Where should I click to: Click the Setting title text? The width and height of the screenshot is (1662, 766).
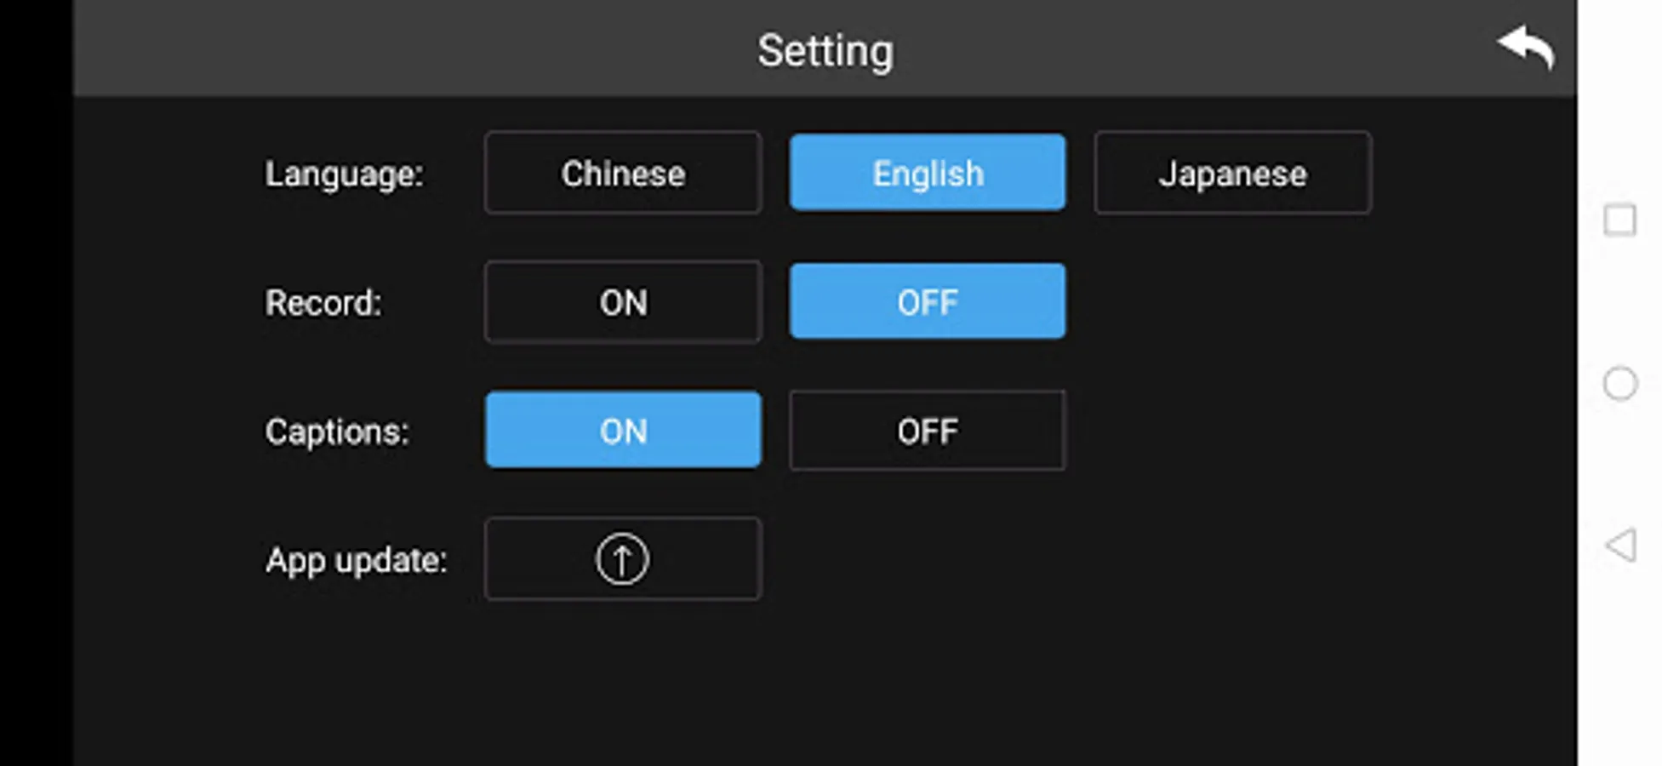825,50
